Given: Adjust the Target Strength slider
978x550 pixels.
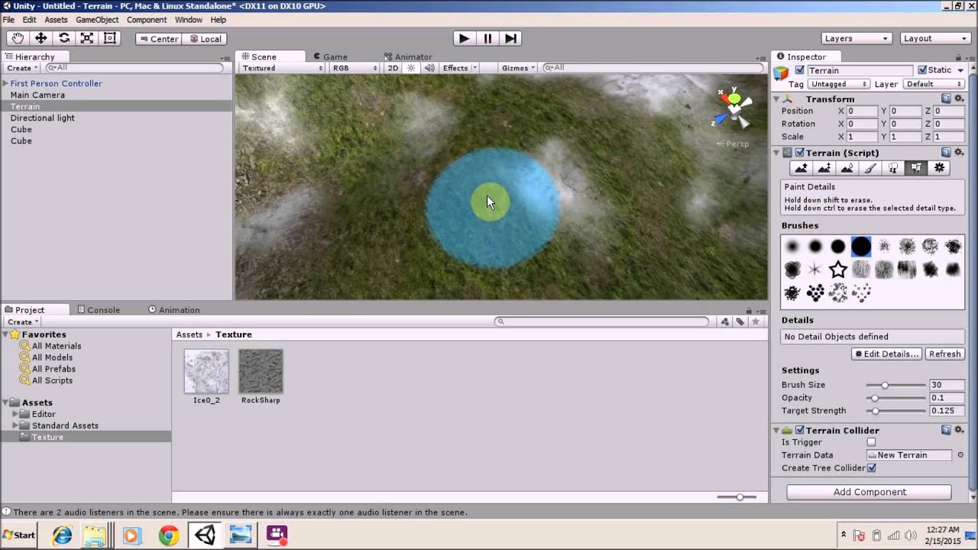Looking at the screenshot, I should click(895, 411).
